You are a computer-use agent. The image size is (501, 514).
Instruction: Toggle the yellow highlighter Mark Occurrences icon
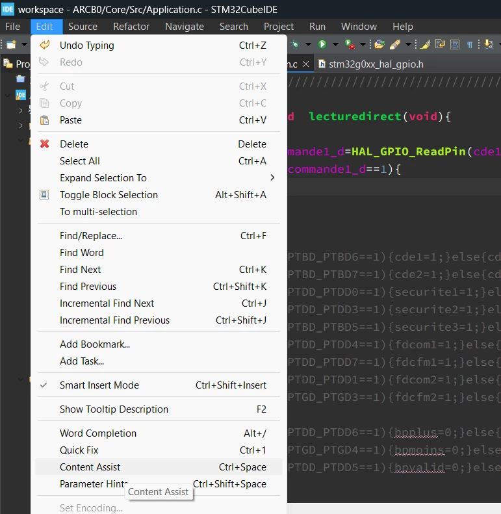(x=425, y=44)
